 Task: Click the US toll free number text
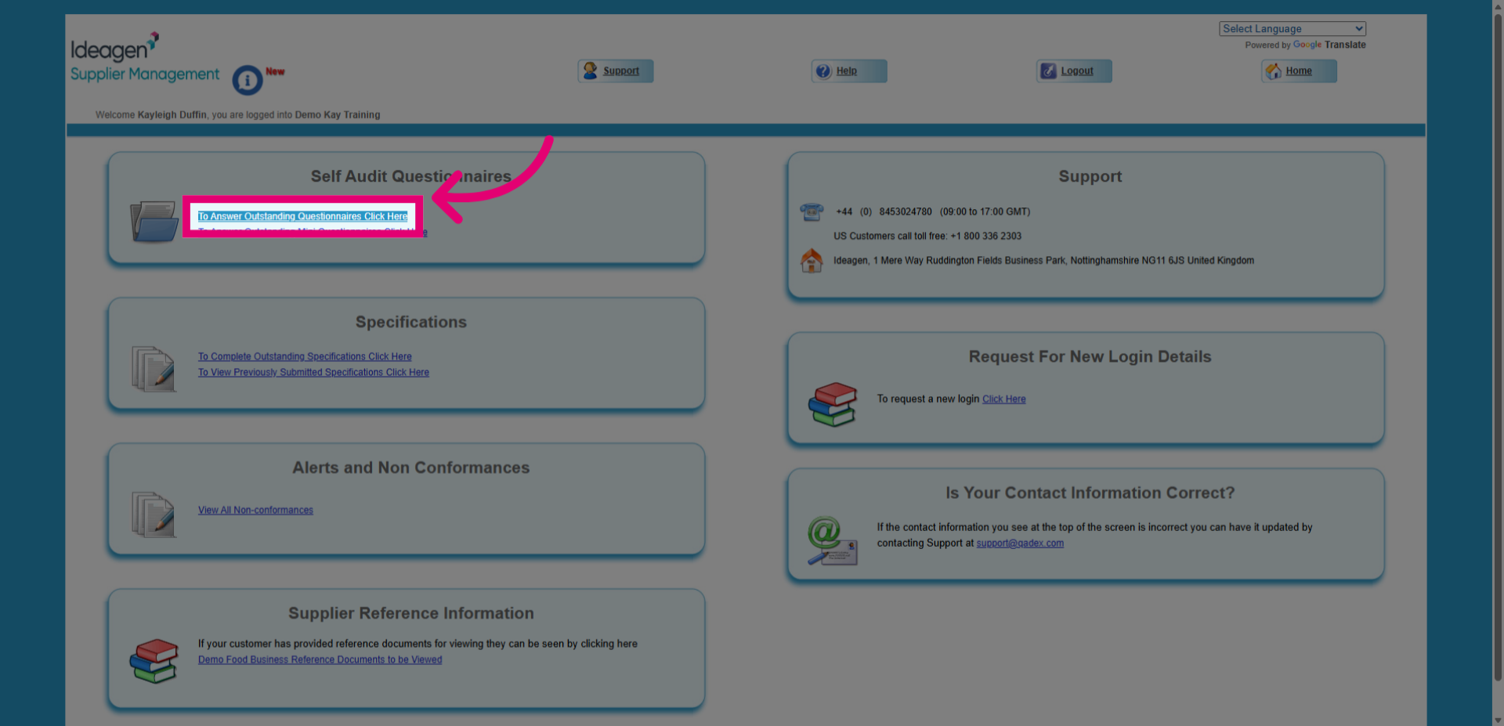click(x=927, y=237)
